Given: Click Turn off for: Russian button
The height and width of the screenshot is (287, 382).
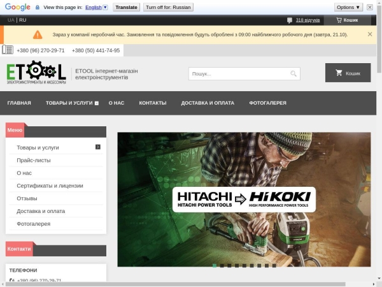Looking at the screenshot, I should click(168, 7).
